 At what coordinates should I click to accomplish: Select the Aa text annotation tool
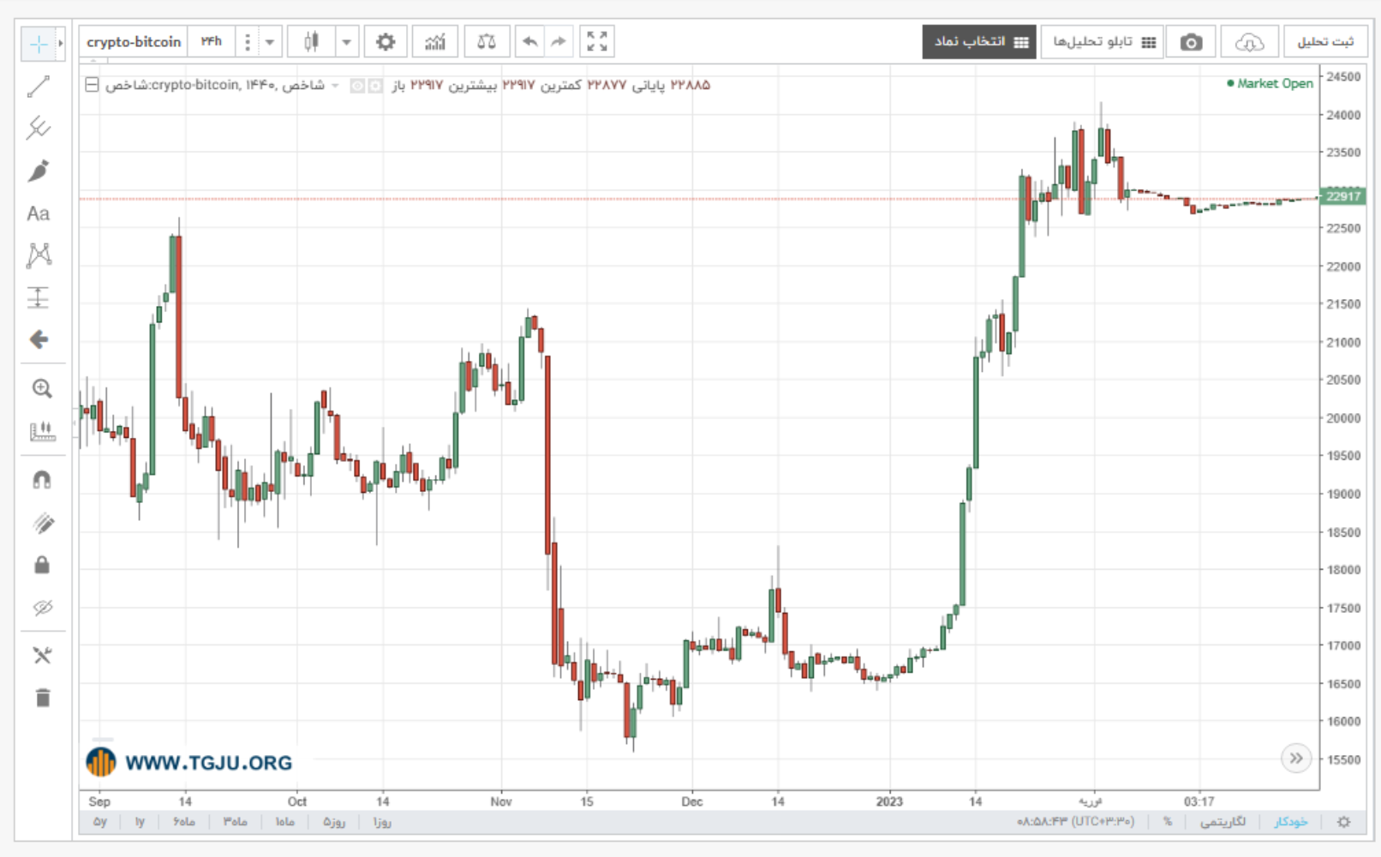click(39, 213)
